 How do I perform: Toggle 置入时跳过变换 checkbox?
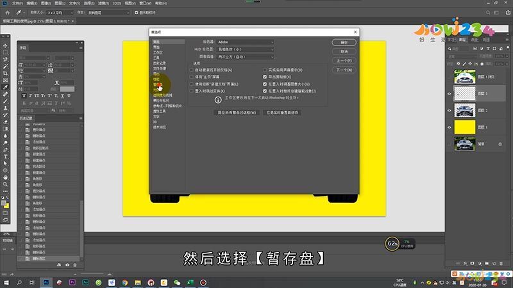(191, 91)
